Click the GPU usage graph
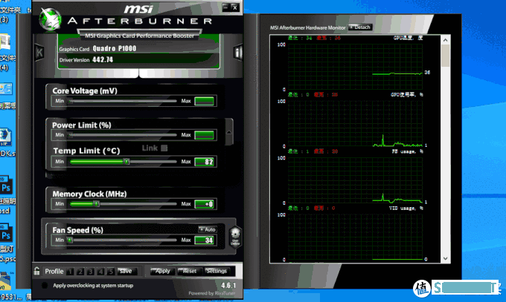506x302 pixels. click(x=355, y=124)
